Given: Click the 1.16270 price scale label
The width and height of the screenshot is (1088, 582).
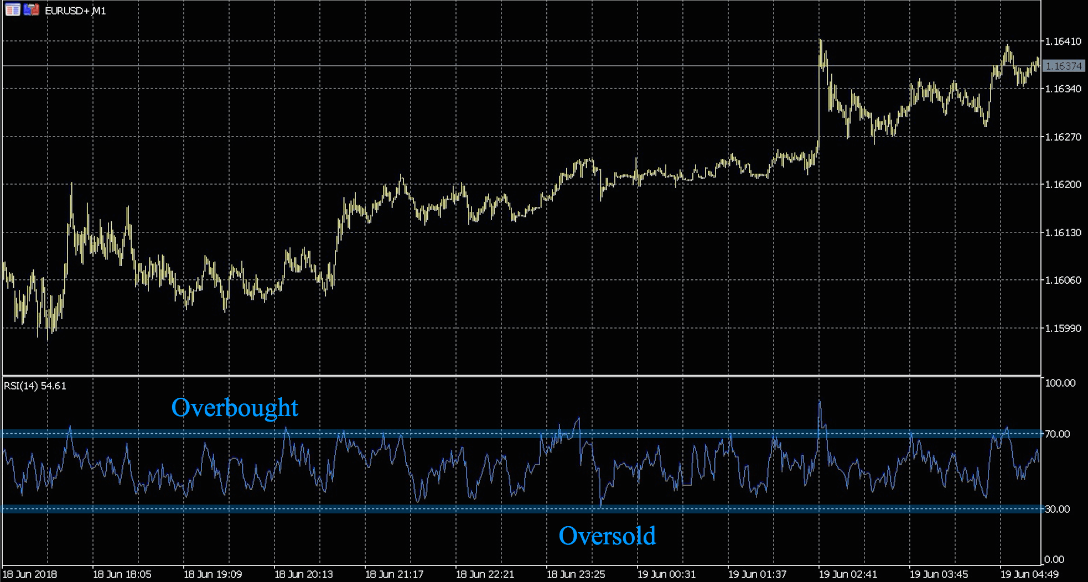Looking at the screenshot, I should [x=1063, y=137].
